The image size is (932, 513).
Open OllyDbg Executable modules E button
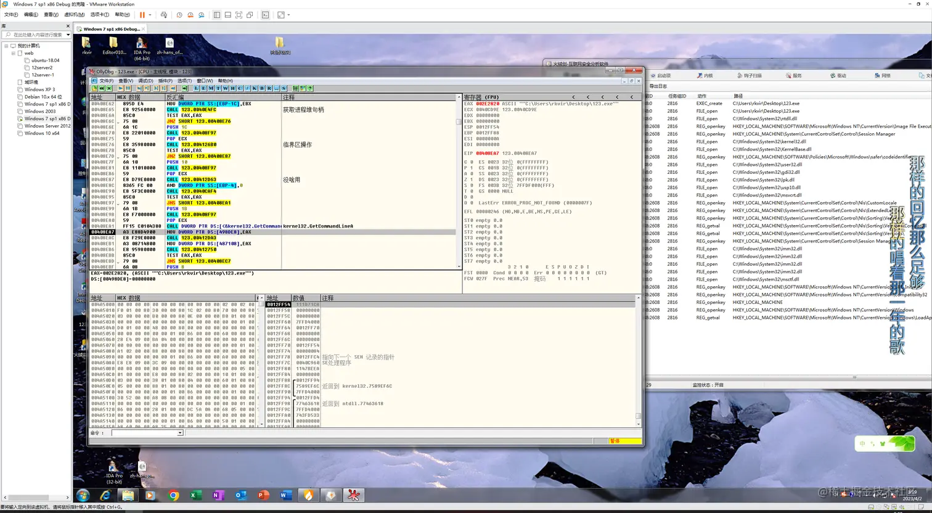(x=203, y=88)
